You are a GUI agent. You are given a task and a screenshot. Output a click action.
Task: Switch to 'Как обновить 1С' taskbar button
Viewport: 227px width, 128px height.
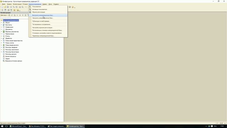37,126
